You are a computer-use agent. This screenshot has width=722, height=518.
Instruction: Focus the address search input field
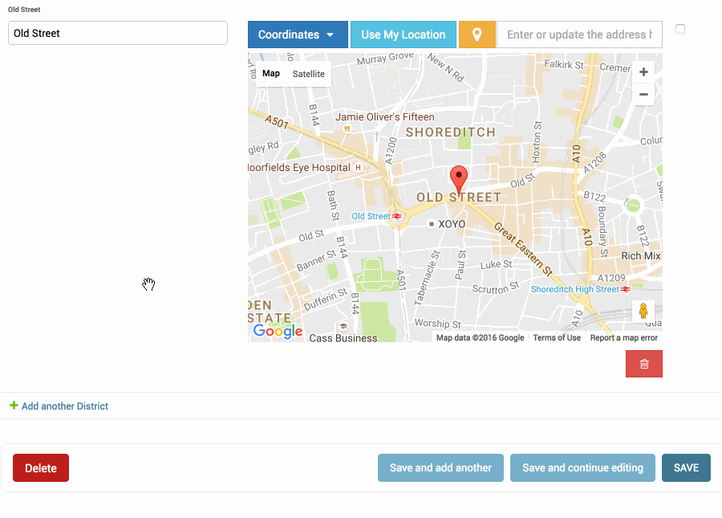point(579,35)
